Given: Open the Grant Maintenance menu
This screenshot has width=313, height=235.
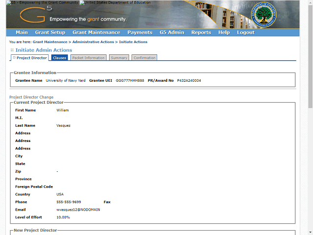Looking at the screenshot, I should pos(96,32).
